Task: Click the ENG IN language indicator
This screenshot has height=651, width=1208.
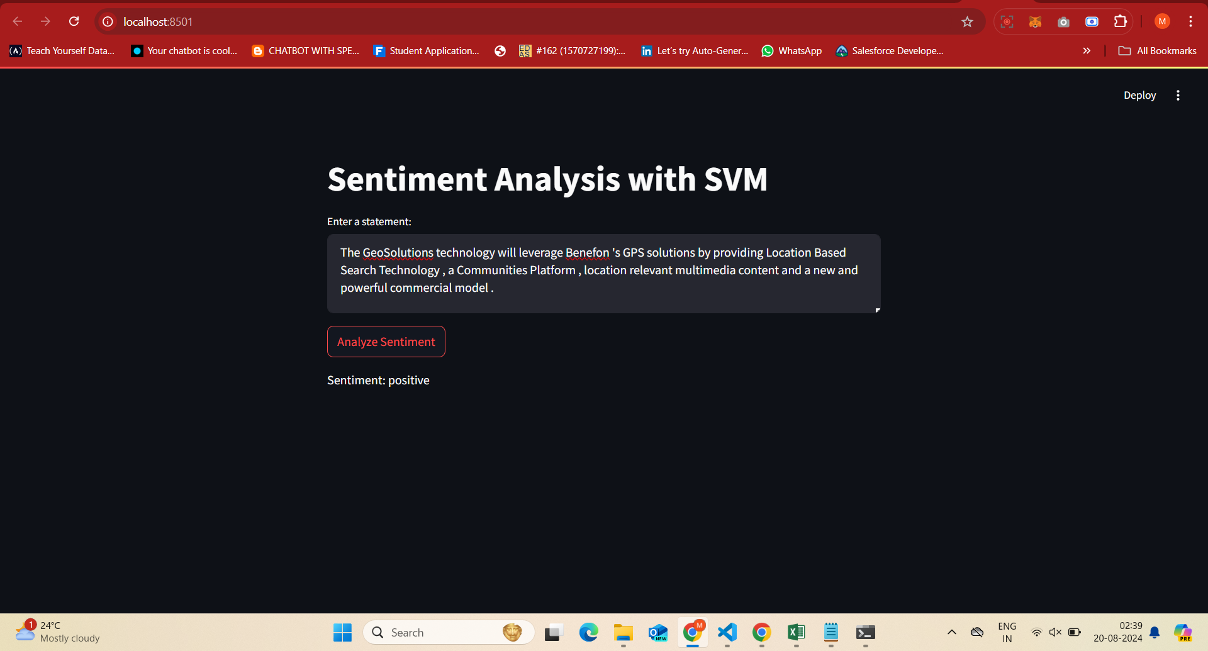Action: point(1007,632)
